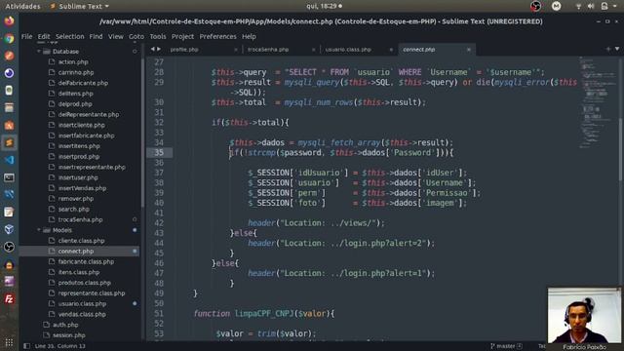The height and width of the screenshot is (351, 624).
Task: Open the Find menu
Action: click(96, 36)
